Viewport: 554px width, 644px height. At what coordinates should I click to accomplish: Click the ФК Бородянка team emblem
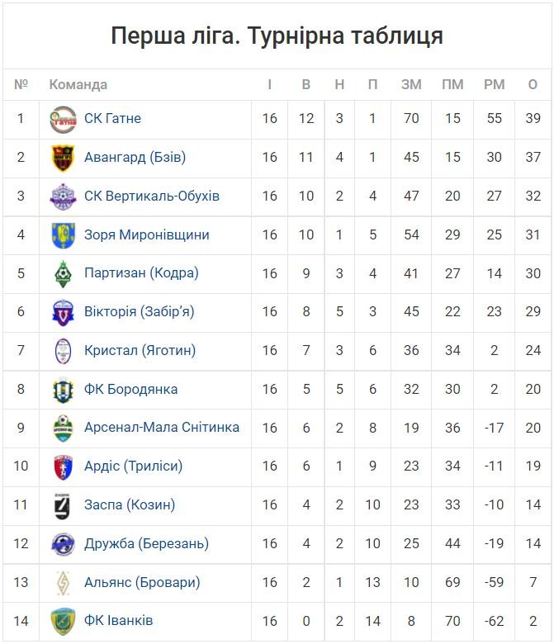tap(63, 390)
